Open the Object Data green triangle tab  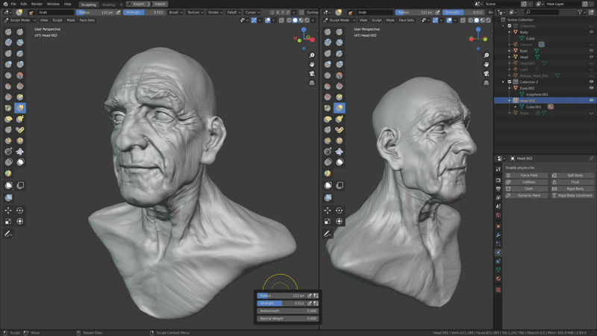(x=498, y=270)
